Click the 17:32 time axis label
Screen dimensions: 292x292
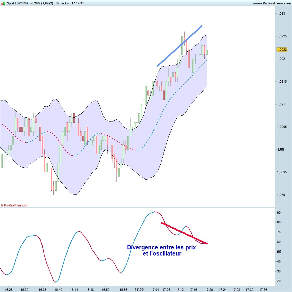coord(250,290)
